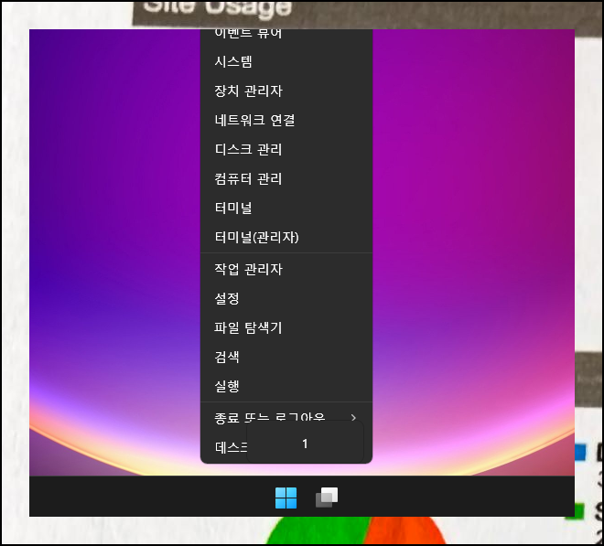Screen dimensions: 604x546
Task: Open 설정 from the menu
Action: (286, 298)
